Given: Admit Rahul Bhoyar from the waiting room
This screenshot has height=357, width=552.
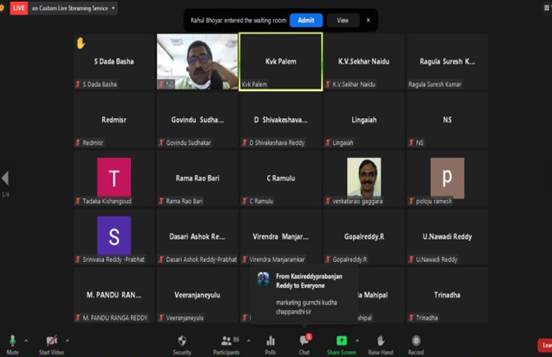Looking at the screenshot, I should pyautogui.click(x=305, y=20).
